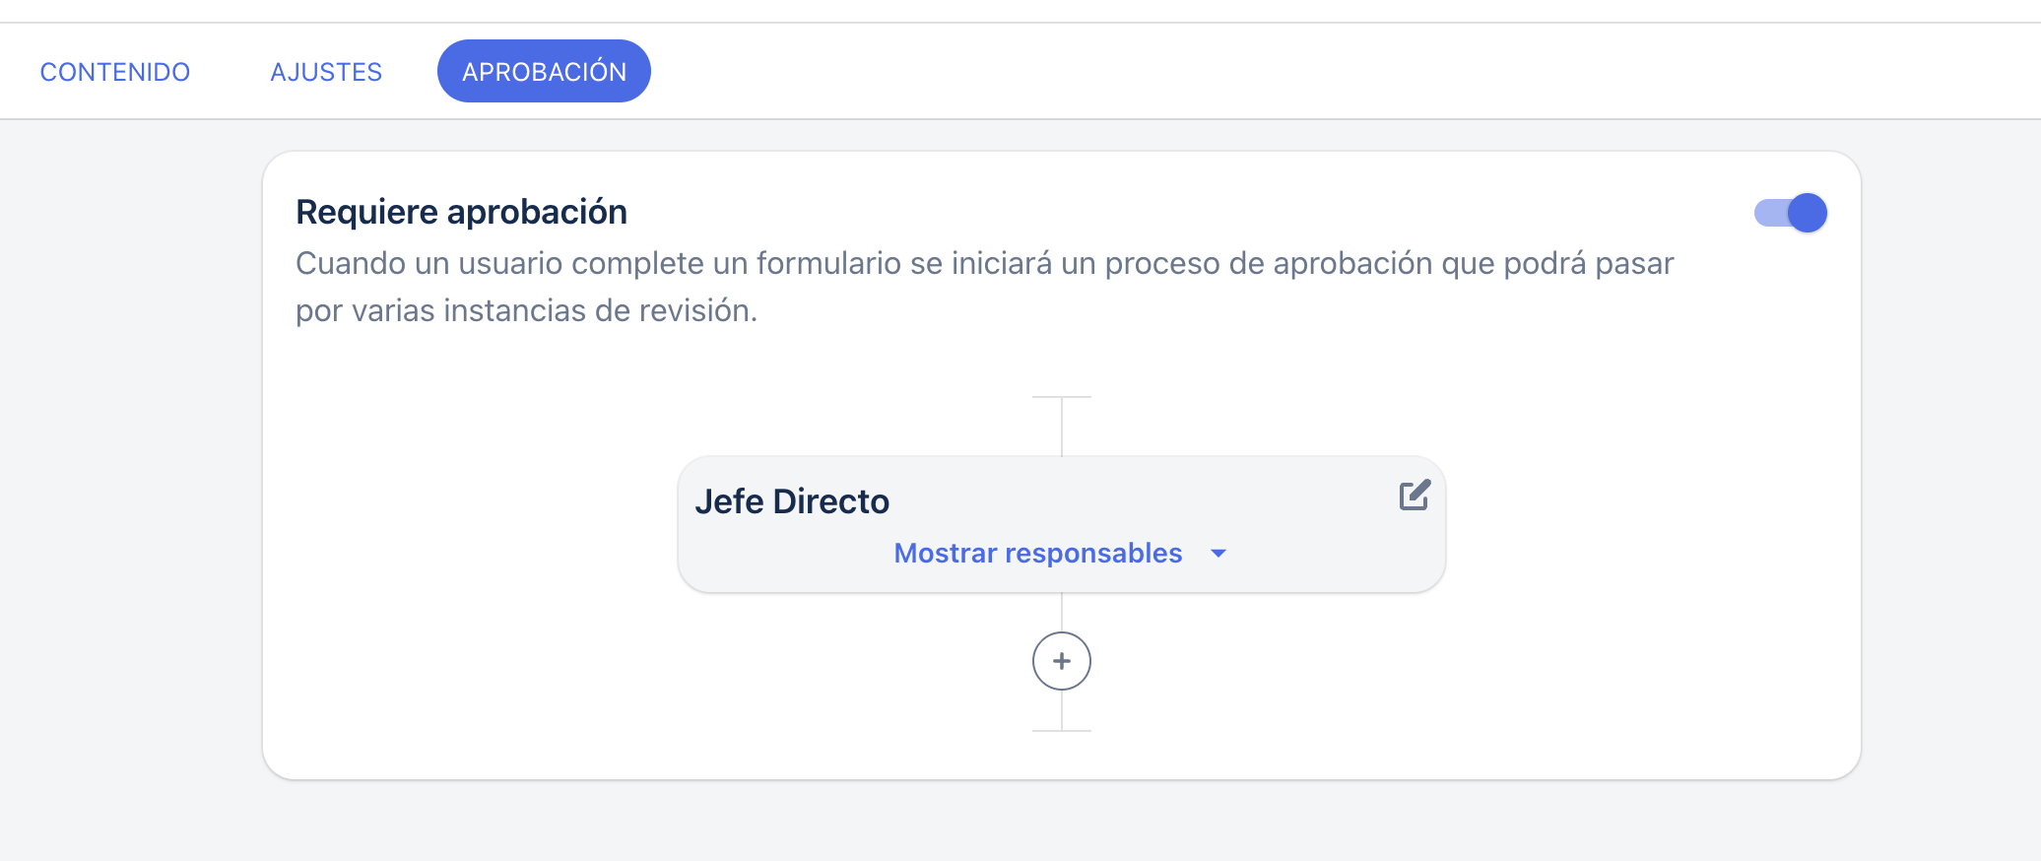This screenshot has height=861, width=2041.
Task: Open the CONTENIDO tab
Action: pyautogui.click(x=115, y=72)
